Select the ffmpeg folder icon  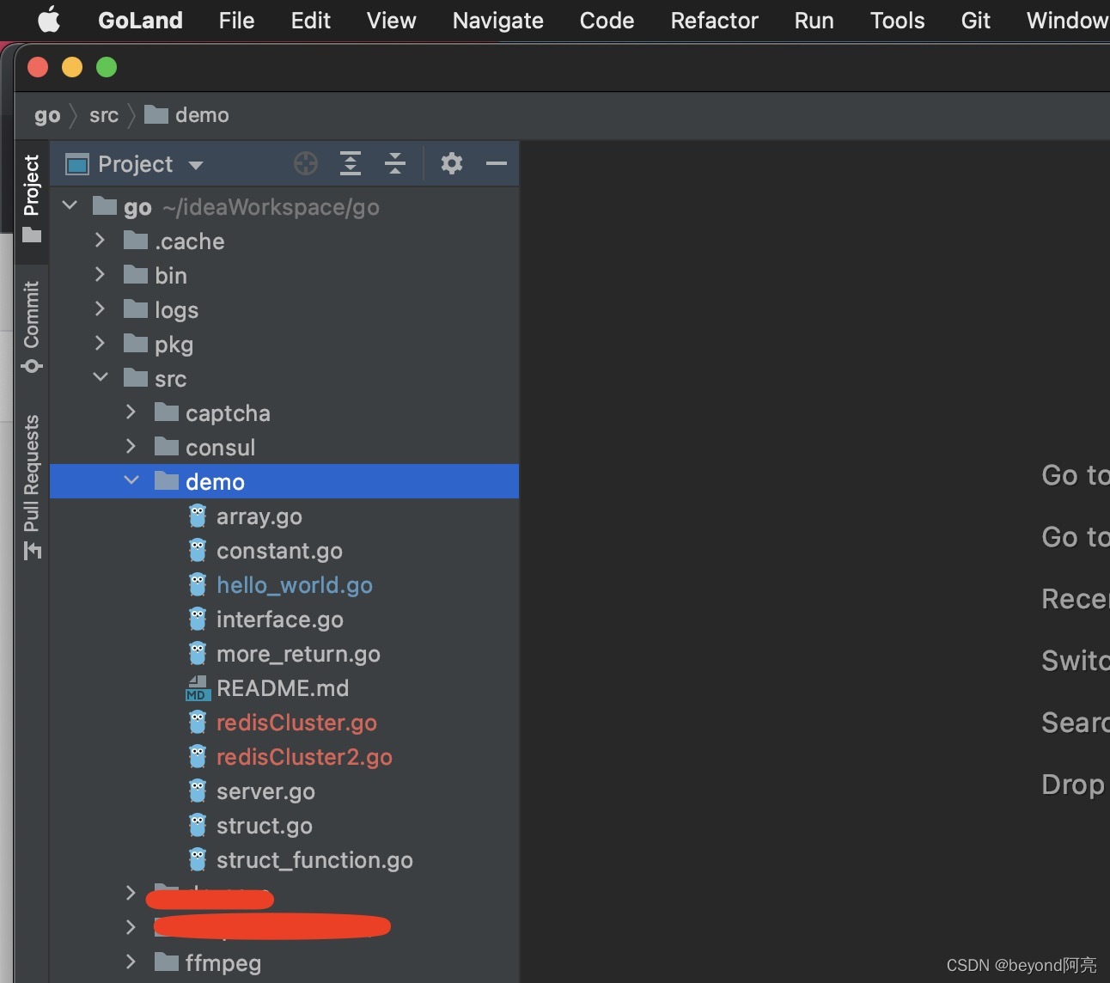coord(167,962)
